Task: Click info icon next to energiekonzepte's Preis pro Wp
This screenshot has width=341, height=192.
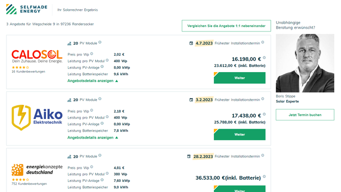Action: coord(92,166)
